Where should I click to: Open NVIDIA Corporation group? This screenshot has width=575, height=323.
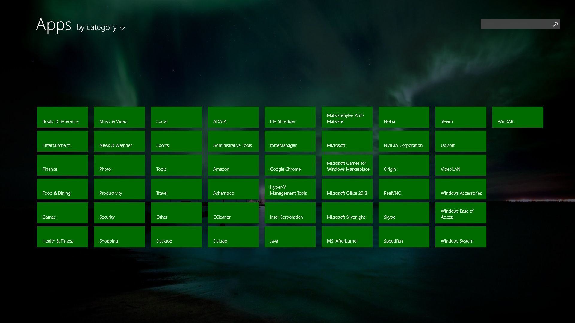pos(404,141)
